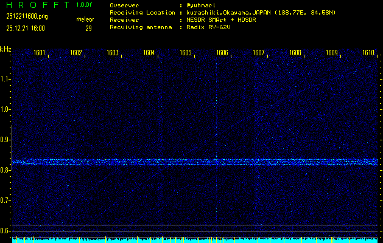Click the 1610 time marker
The height and width of the screenshot is (243, 383).
coord(368,53)
